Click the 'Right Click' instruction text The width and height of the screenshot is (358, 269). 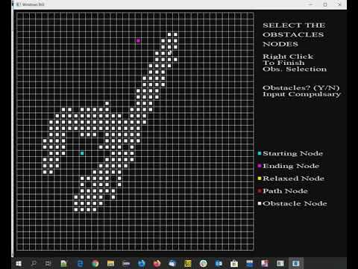(x=288, y=57)
